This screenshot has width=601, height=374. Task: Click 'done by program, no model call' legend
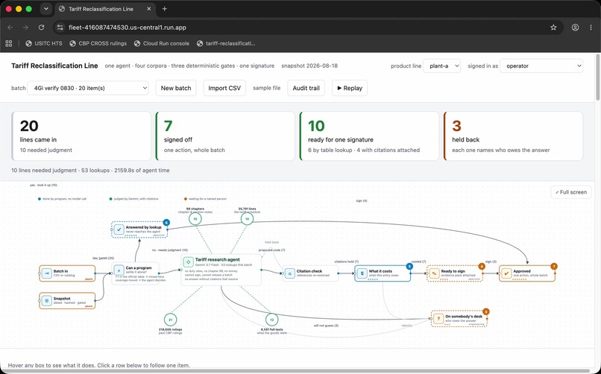(x=62, y=199)
